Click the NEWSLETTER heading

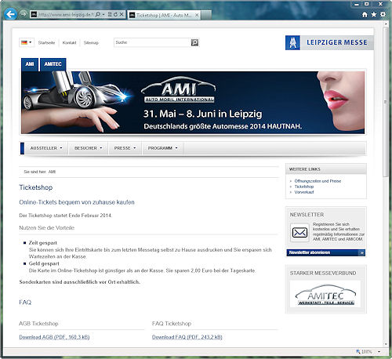(x=307, y=215)
